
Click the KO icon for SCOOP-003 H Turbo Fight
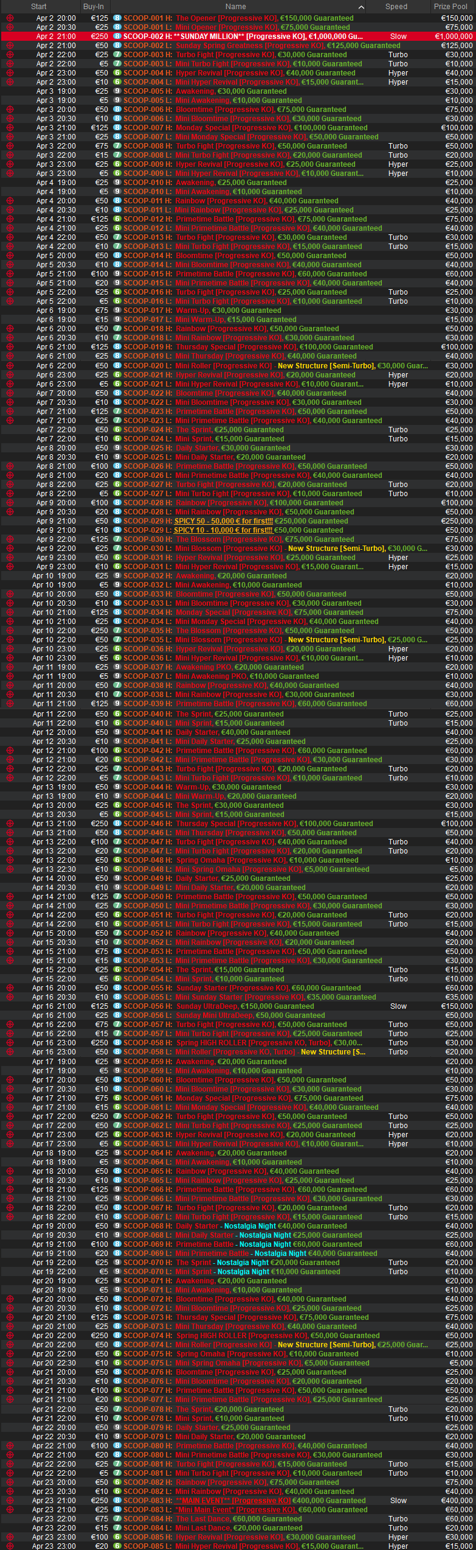10,55
